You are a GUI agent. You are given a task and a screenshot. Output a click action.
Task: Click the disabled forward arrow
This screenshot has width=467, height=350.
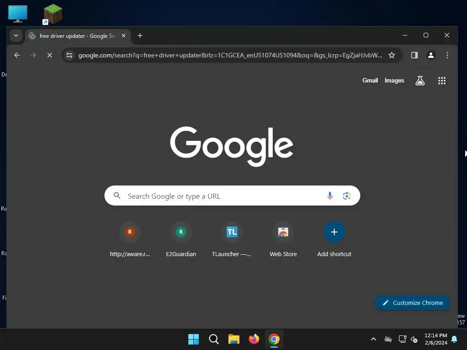[33, 55]
